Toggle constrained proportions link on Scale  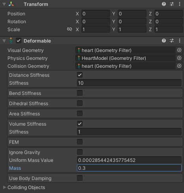click(x=69, y=29)
